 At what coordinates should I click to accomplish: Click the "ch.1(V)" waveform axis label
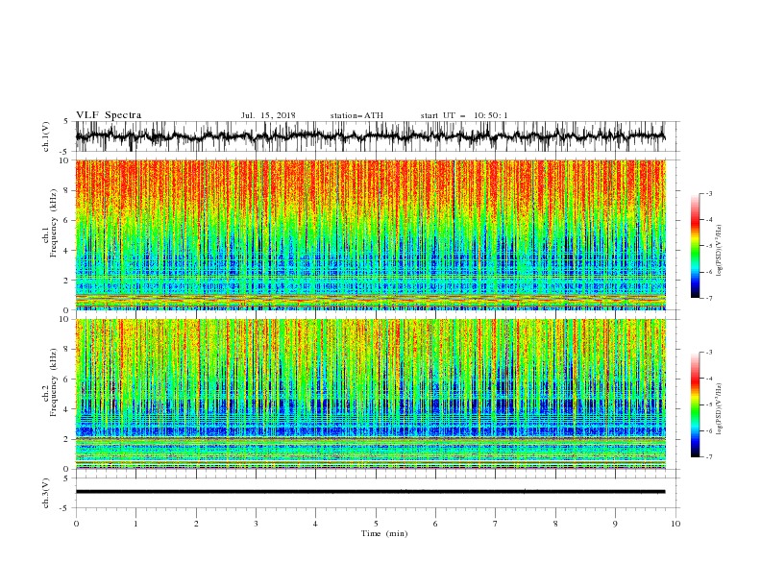coord(46,136)
